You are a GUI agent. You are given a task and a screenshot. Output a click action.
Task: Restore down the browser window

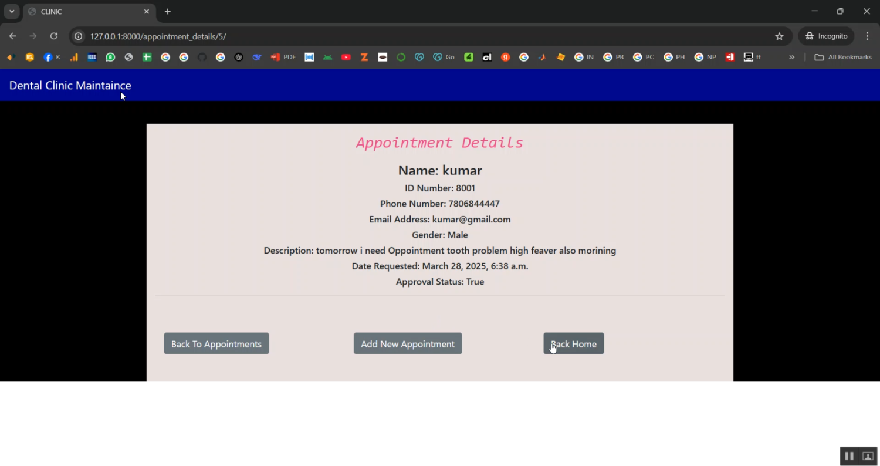(x=840, y=11)
